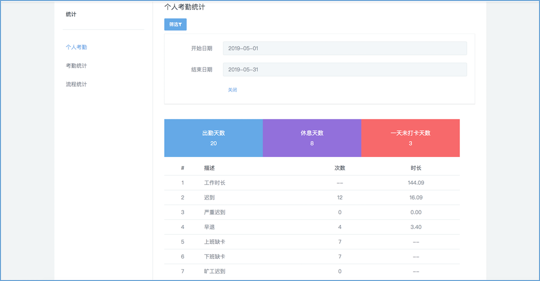The height and width of the screenshot is (281, 540).
Task: Click the 旷工迟到 row description
Action: tap(215, 272)
